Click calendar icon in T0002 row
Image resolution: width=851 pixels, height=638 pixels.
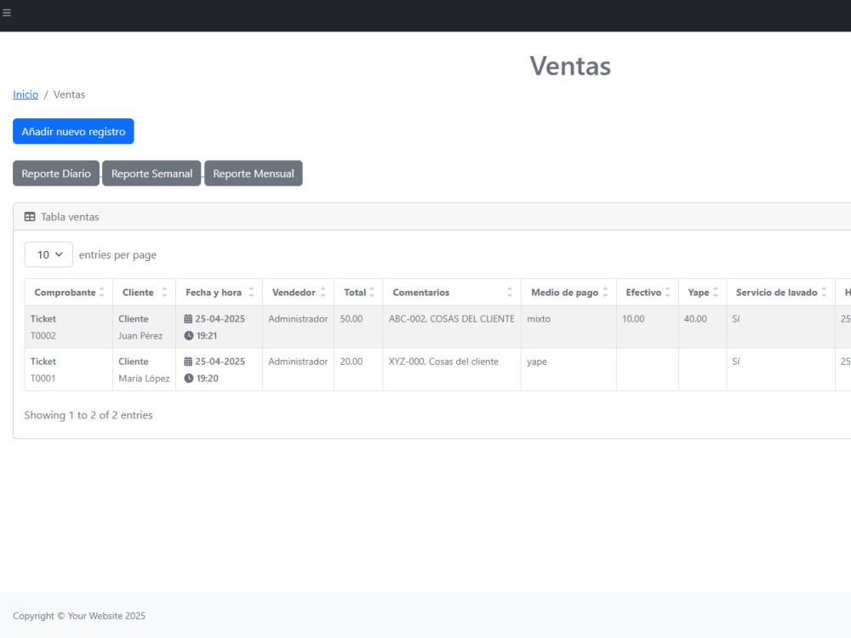pyautogui.click(x=188, y=319)
